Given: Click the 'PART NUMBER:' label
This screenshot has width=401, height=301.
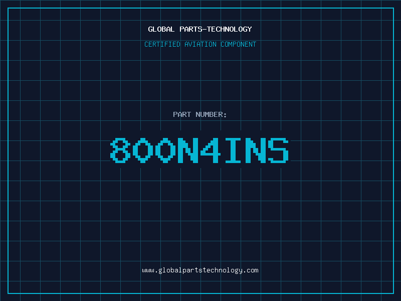Looking at the screenshot, I should click(x=199, y=114).
